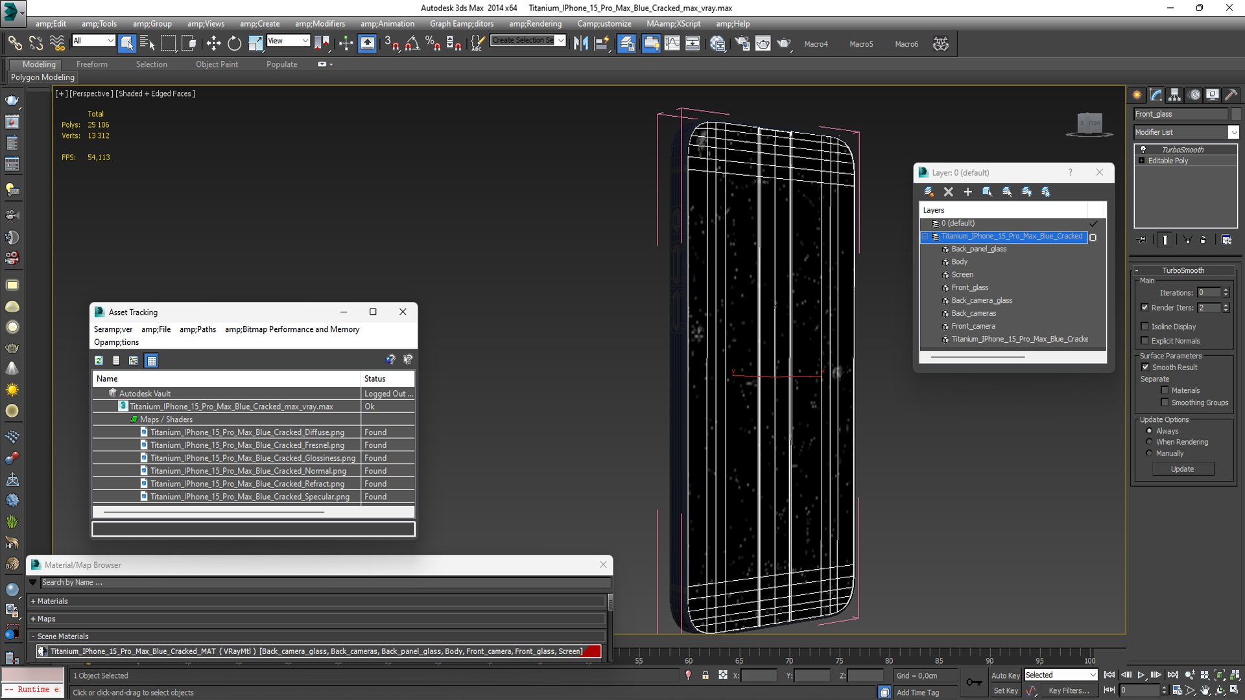Viewport: 1245px width, 700px height.
Task: Open the selection filter All dropdown
Action: coord(93,41)
